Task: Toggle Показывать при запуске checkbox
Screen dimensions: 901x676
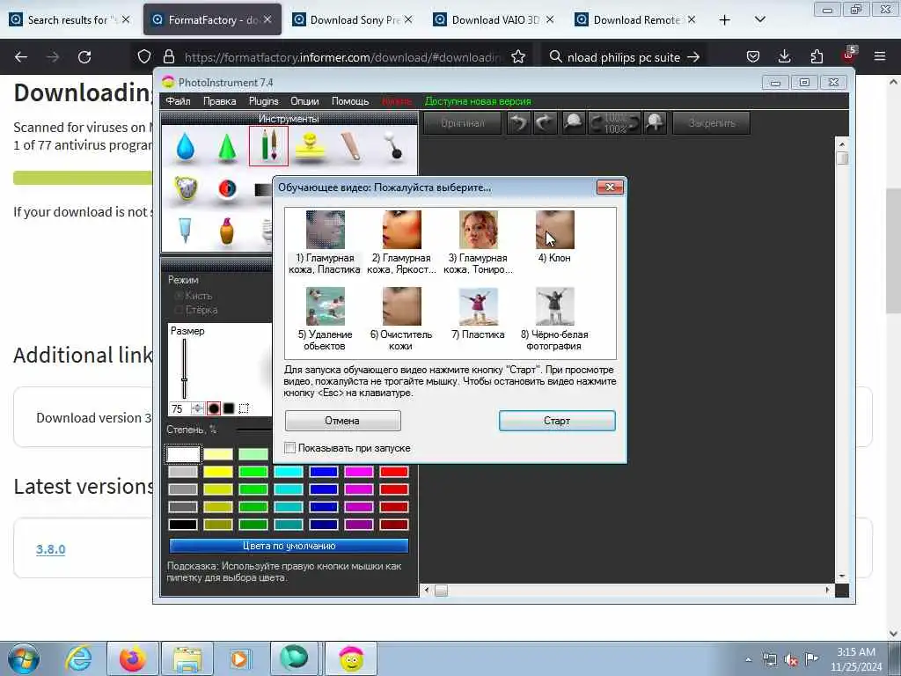Action: pos(290,448)
